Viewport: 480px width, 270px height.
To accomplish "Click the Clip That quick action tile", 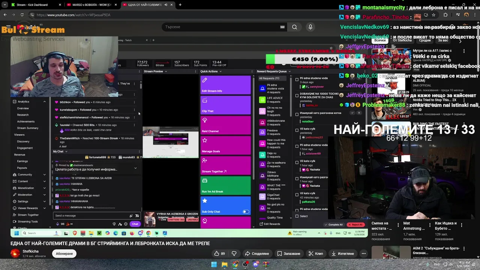I will click(225, 105).
